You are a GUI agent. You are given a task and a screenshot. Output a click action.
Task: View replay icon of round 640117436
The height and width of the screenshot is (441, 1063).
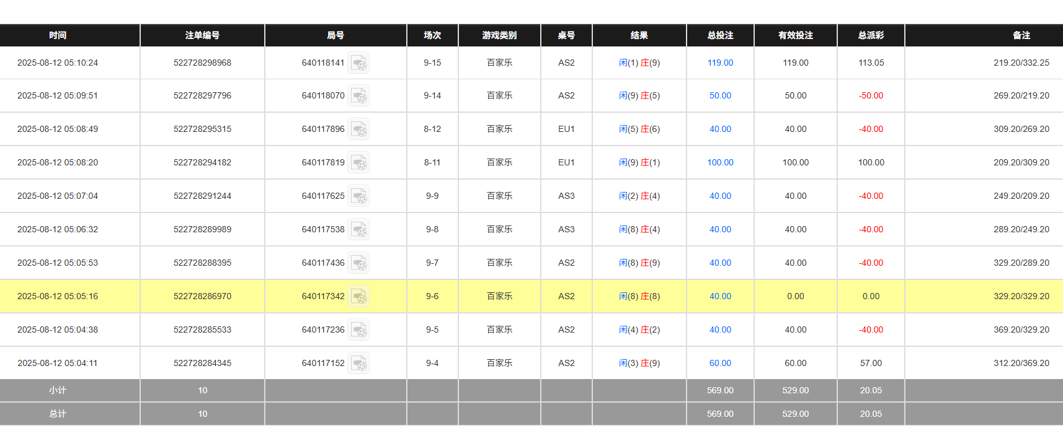pyautogui.click(x=358, y=263)
